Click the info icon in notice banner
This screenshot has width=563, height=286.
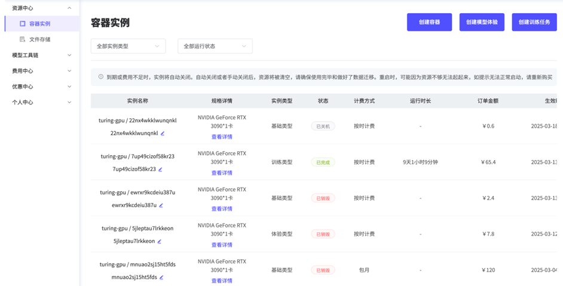coord(101,77)
